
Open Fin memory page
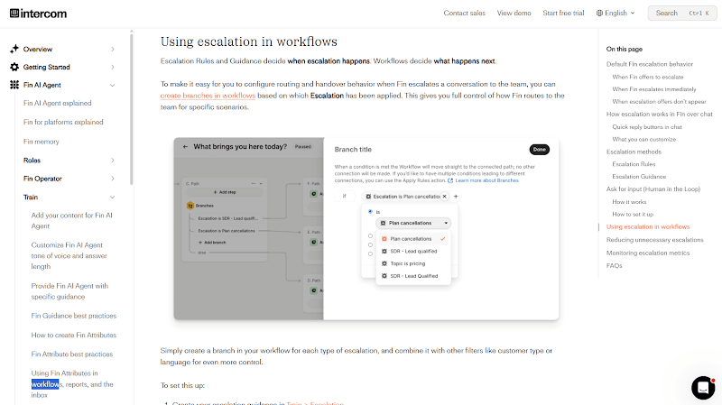[x=41, y=142]
